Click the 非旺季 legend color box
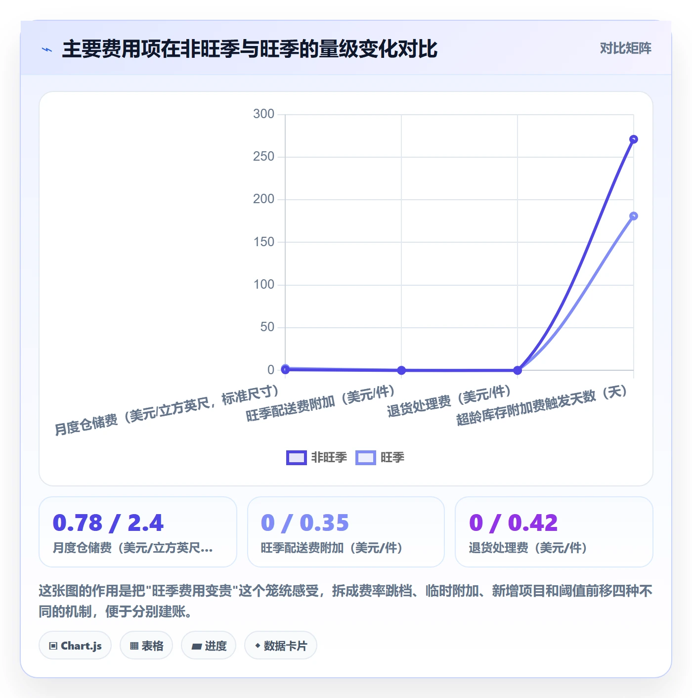692x698 pixels. pyautogui.click(x=297, y=458)
